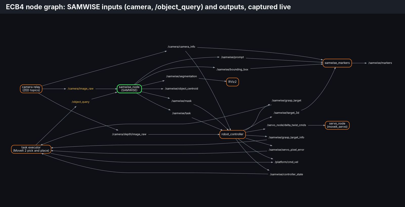The height and width of the screenshot is (207, 405).
Task: Click the /samwise/task topic label
Action: [x=181, y=113]
